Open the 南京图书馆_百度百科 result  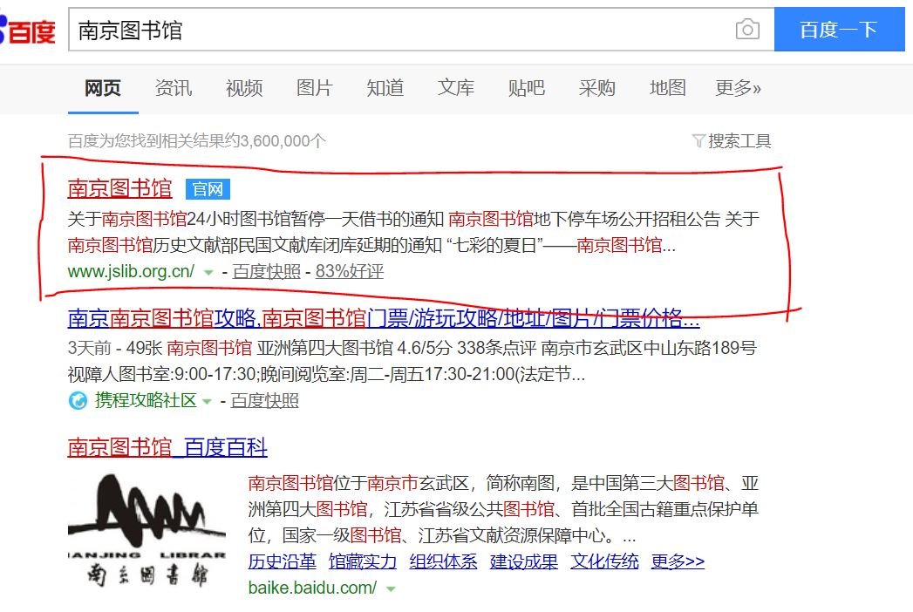pos(167,447)
